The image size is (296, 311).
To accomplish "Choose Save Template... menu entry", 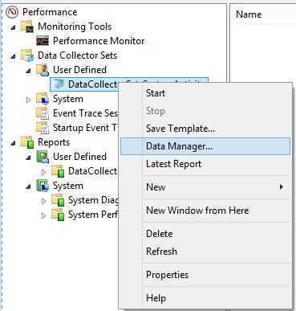I will pos(180,129).
